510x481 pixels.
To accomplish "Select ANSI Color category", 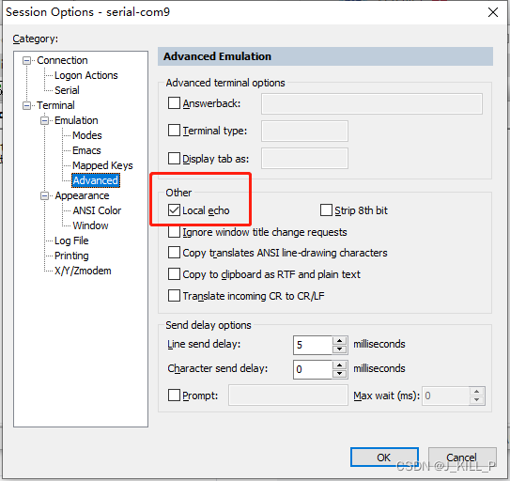I will [x=97, y=210].
